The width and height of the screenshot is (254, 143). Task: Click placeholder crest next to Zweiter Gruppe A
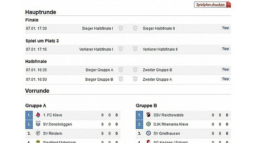point(135,79)
